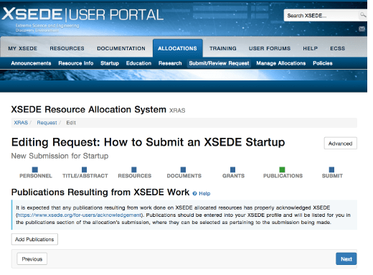Select the Personnel step square
The width and height of the screenshot is (373, 275).
click(x=35, y=169)
